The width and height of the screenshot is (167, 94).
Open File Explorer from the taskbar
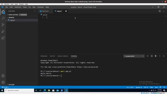click(49, 90)
